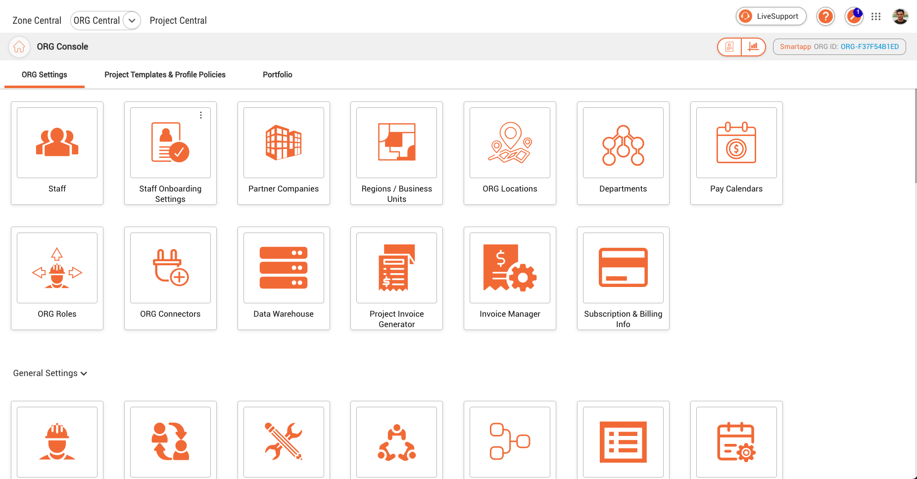917x479 pixels.
Task: Open Partner Companies tile
Action: (x=284, y=152)
